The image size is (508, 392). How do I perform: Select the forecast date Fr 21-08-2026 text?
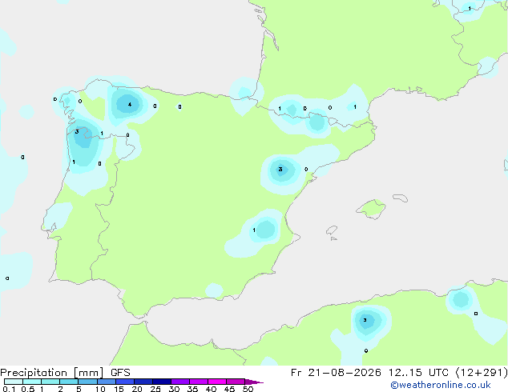(336, 373)
